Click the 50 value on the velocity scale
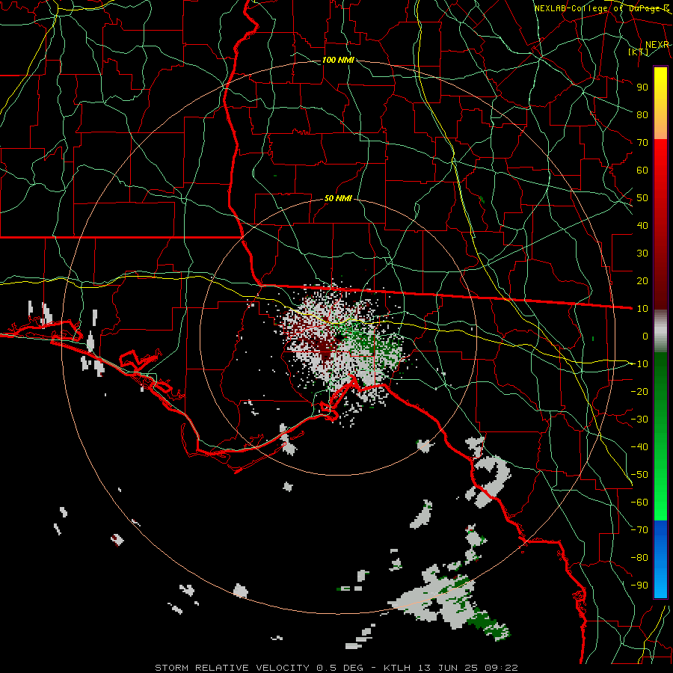673x673 pixels. coord(642,198)
